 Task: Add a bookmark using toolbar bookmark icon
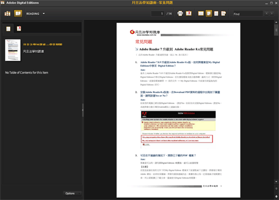pyautogui.click(x=189, y=14)
